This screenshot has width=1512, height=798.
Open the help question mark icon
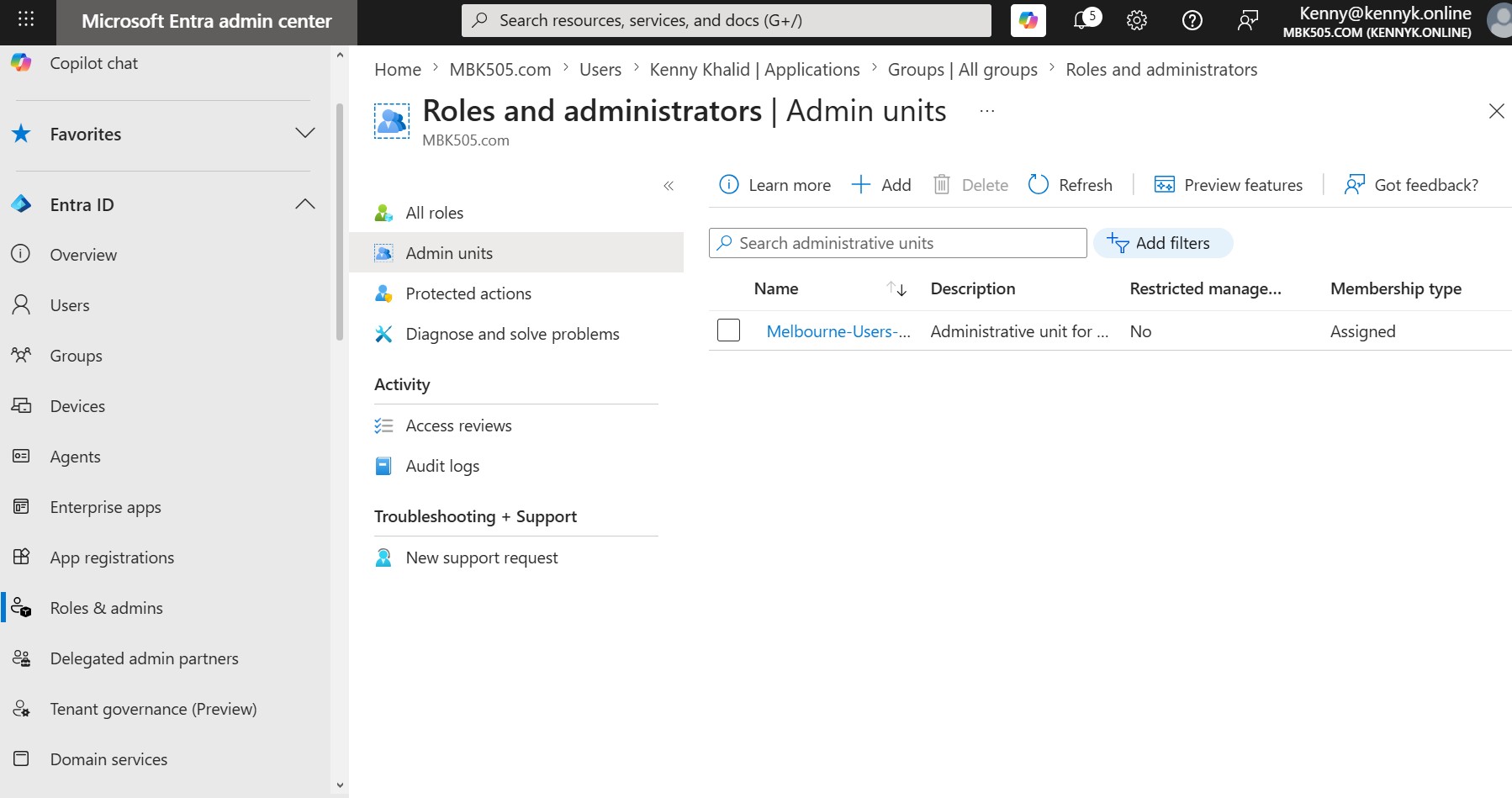coord(1192,20)
